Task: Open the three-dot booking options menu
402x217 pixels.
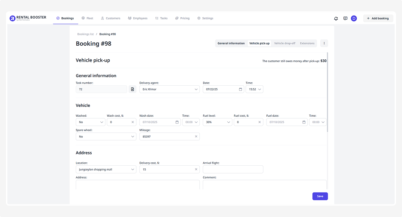Action: click(324, 43)
